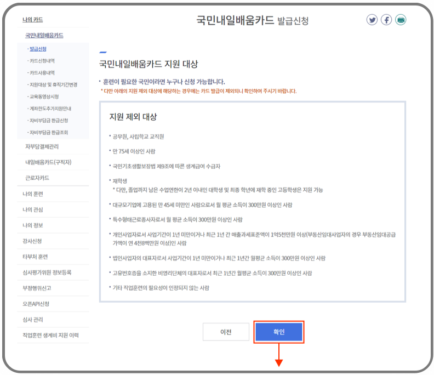This screenshot has width=434, height=375.
Task: Click 기타 직업훈련의 필요성이 인정되지 않는 사람 line
Action: pyautogui.click(x=161, y=288)
